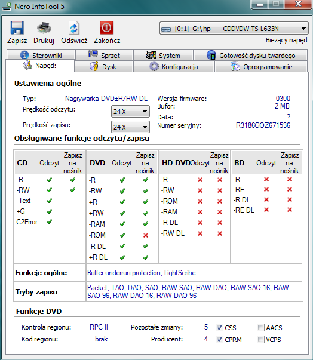The height and width of the screenshot is (360, 313).
Task: Click Buffer underrun protection, LightScribe text
Action: point(142,273)
